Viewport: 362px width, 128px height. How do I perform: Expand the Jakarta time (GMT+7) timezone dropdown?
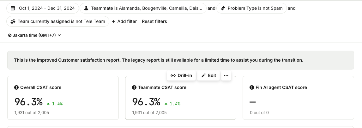click(x=34, y=35)
